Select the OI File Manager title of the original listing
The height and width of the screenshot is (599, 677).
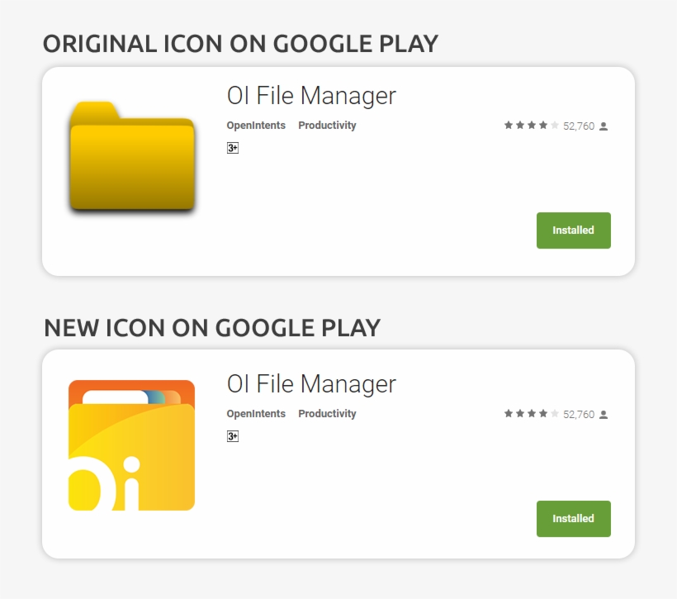pos(311,96)
